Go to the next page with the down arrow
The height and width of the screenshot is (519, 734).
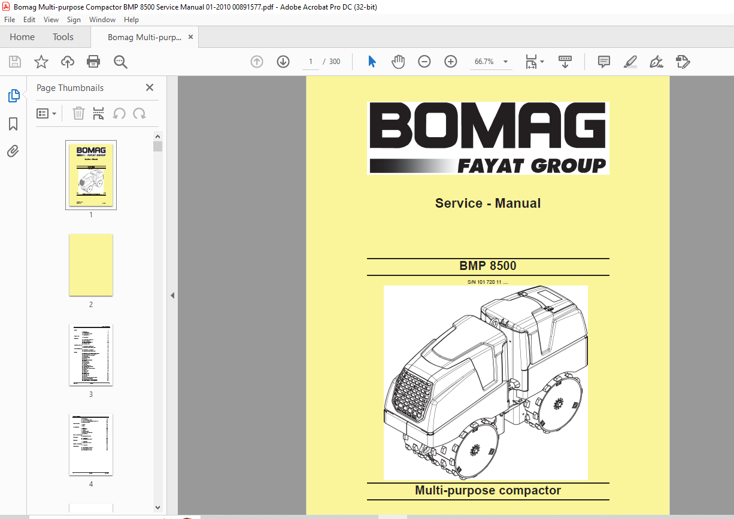pos(283,62)
